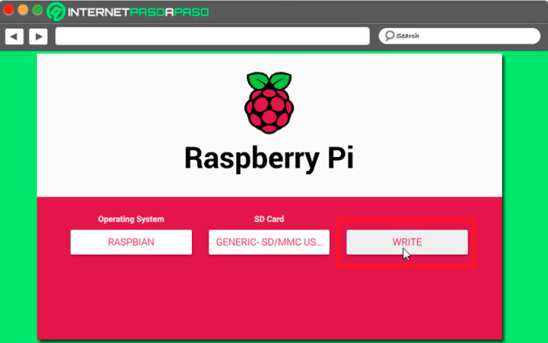Click the InternetPasoAPaso power-symbol logo icon
The image size is (548, 343).
click(56, 11)
